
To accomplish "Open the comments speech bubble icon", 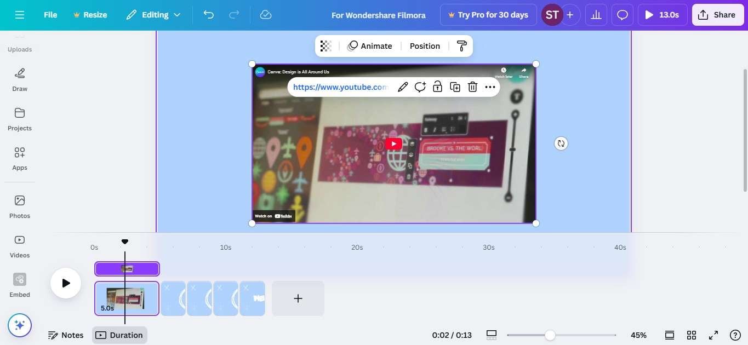I will point(623,15).
